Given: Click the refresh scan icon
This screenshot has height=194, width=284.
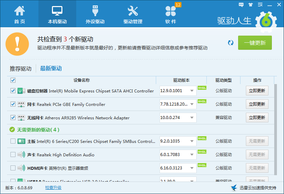Looking at the screenshot, I should (x=231, y=43).
